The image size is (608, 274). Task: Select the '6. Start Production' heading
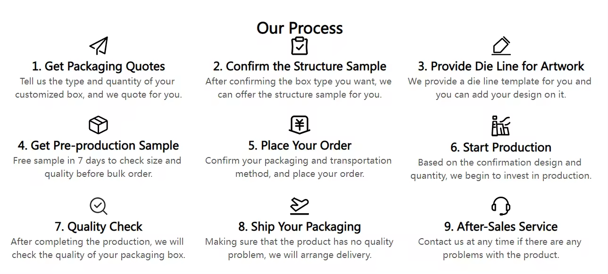coord(500,147)
